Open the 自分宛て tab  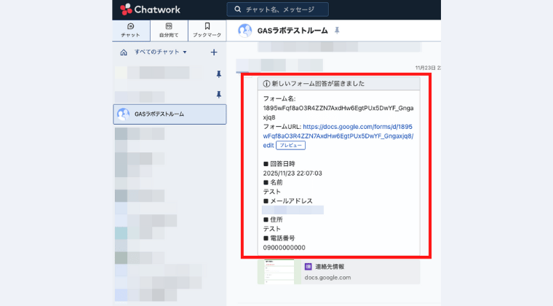pos(169,31)
